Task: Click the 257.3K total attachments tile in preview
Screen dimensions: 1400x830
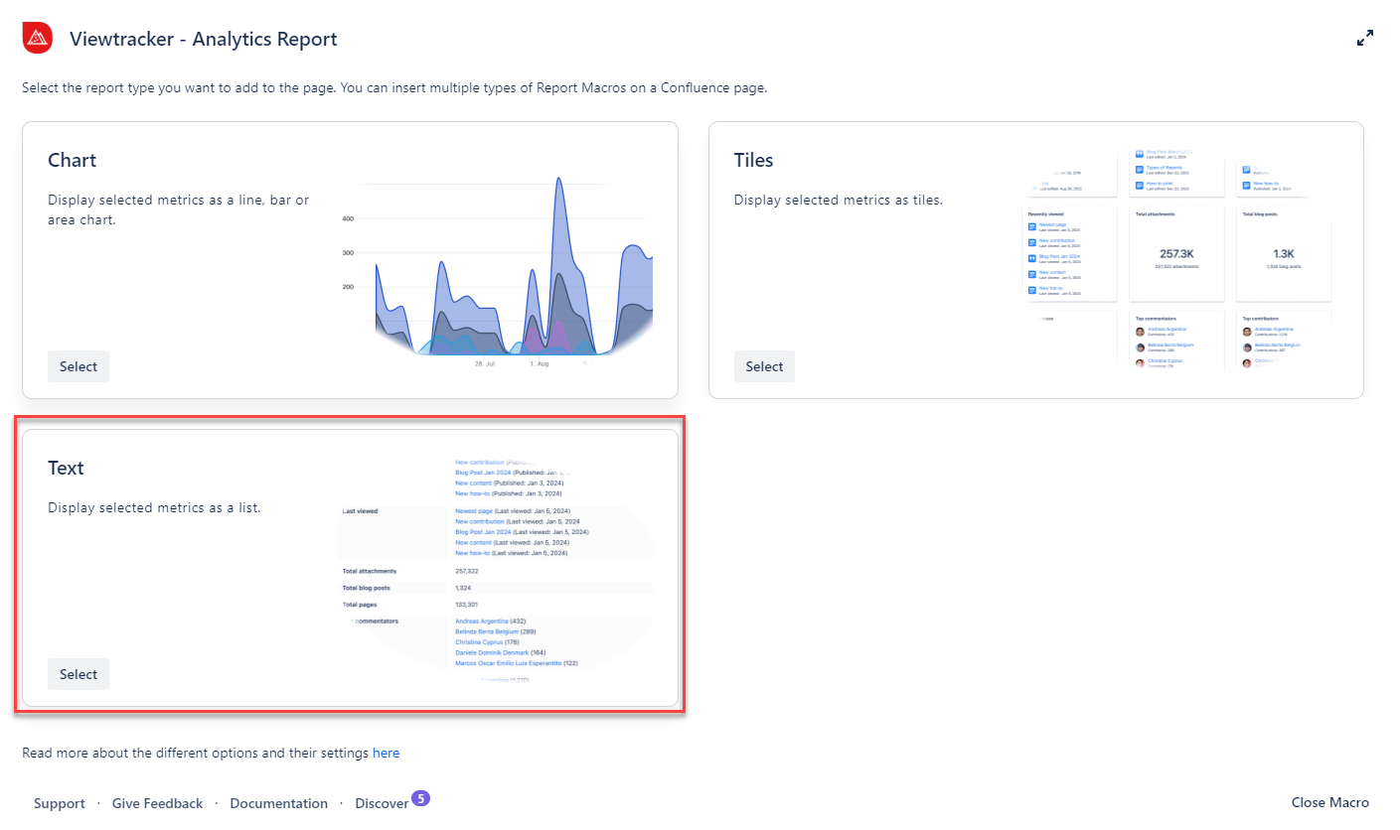Action: (x=1176, y=254)
